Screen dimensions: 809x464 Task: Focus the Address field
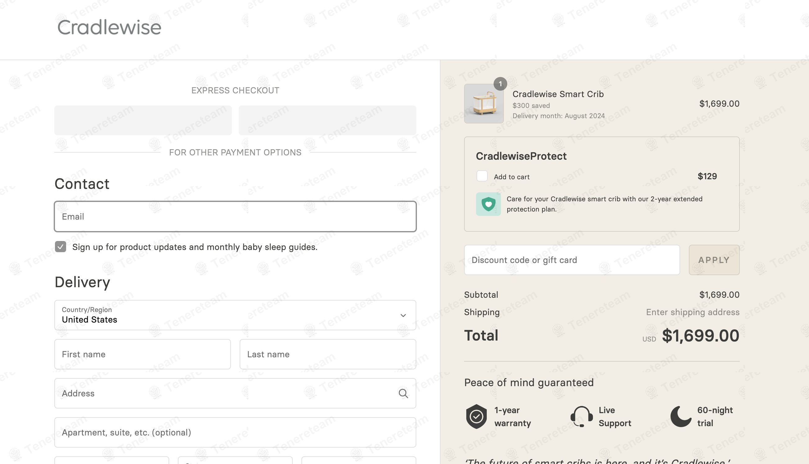pos(235,393)
